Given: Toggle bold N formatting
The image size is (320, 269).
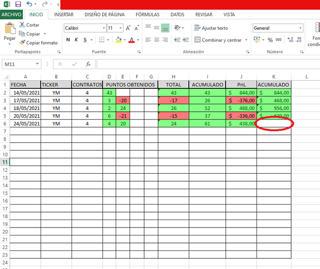Looking at the screenshot, I should point(68,40).
